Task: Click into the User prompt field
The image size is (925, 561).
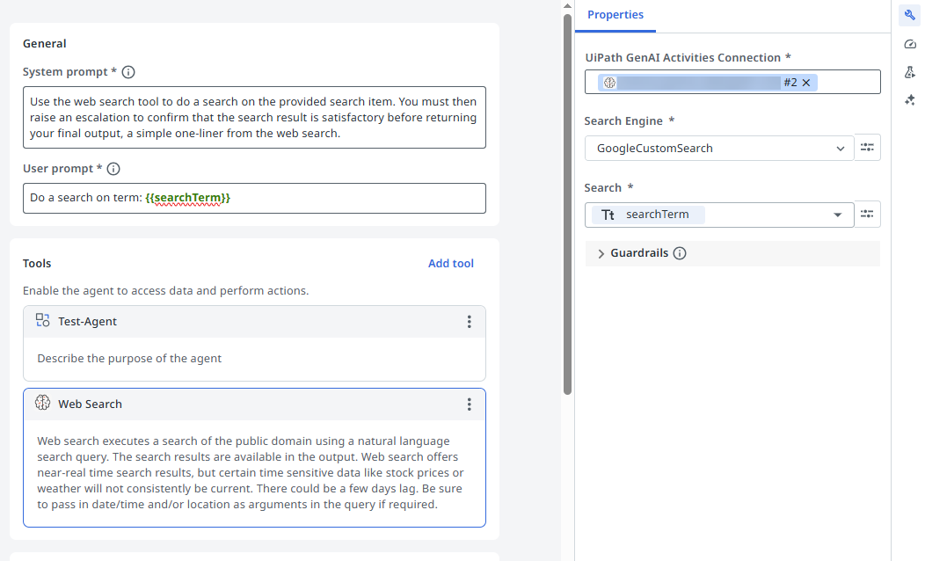Action: (254, 198)
